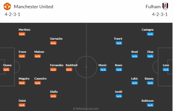
Task: Select Leno's blue N/A rating badge
Action: 166,70
